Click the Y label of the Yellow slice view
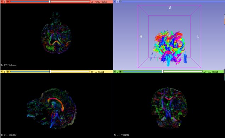The width and height of the screenshot is (225, 138). click(5, 72)
